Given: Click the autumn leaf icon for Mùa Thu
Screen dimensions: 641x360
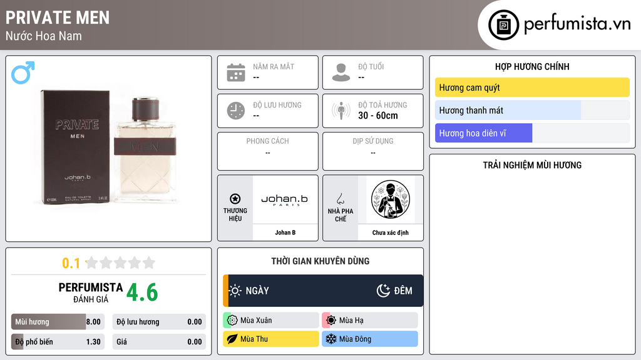Looking at the screenshot, I should pos(232,339).
